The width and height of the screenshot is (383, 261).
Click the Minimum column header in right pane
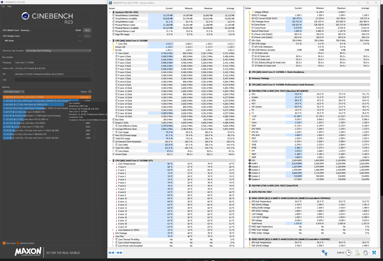pyautogui.click(x=320, y=8)
